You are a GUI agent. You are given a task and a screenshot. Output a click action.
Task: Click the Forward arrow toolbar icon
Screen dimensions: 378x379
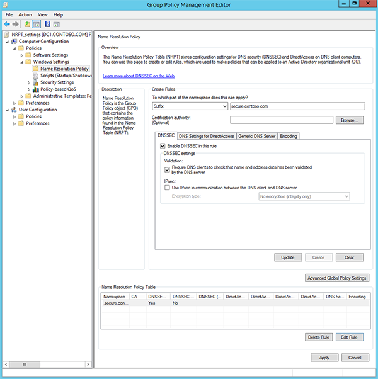coord(16,24)
